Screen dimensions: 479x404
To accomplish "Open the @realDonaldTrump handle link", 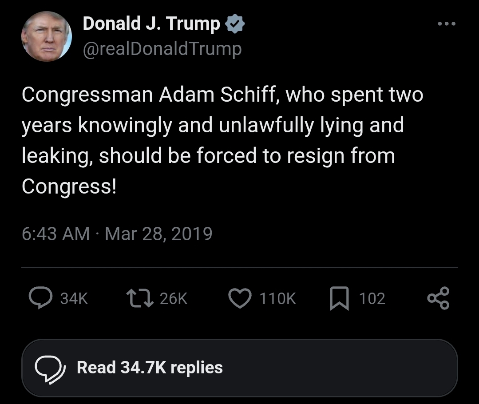I will [162, 48].
